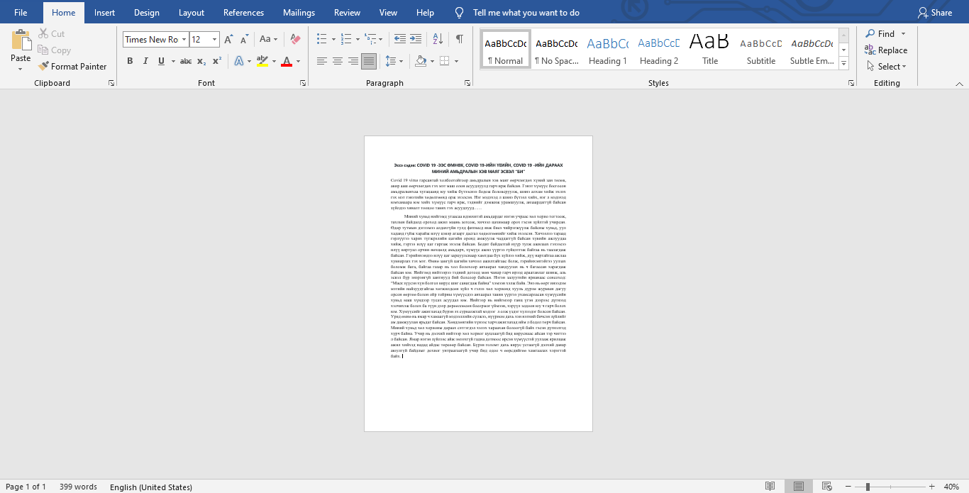Image resolution: width=969 pixels, height=493 pixels.
Task: Click the Share button
Action: coord(935,13)
